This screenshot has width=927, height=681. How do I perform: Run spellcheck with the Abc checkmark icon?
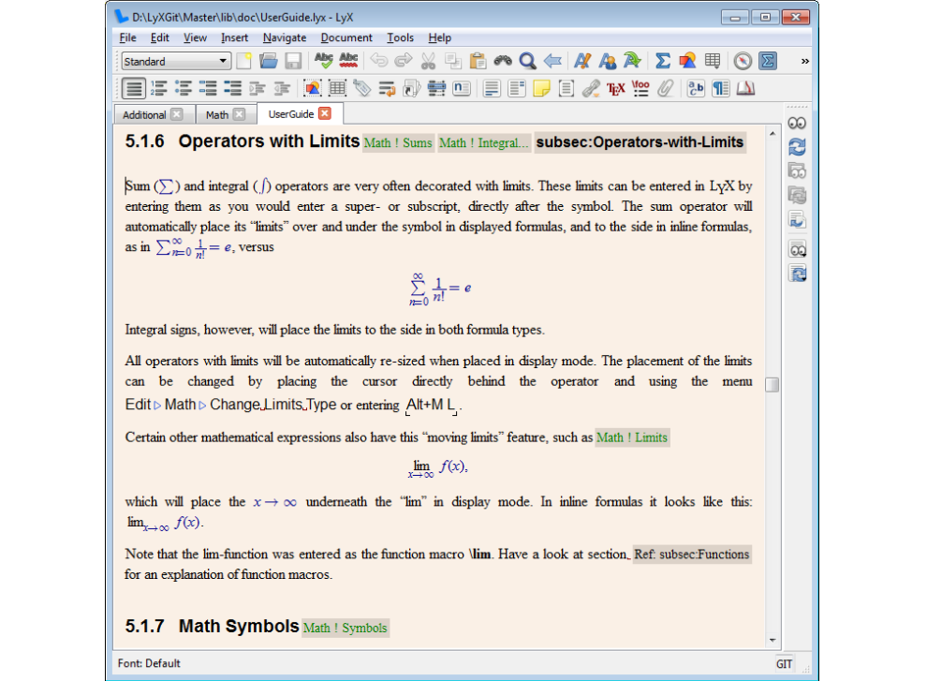[324, 61]
